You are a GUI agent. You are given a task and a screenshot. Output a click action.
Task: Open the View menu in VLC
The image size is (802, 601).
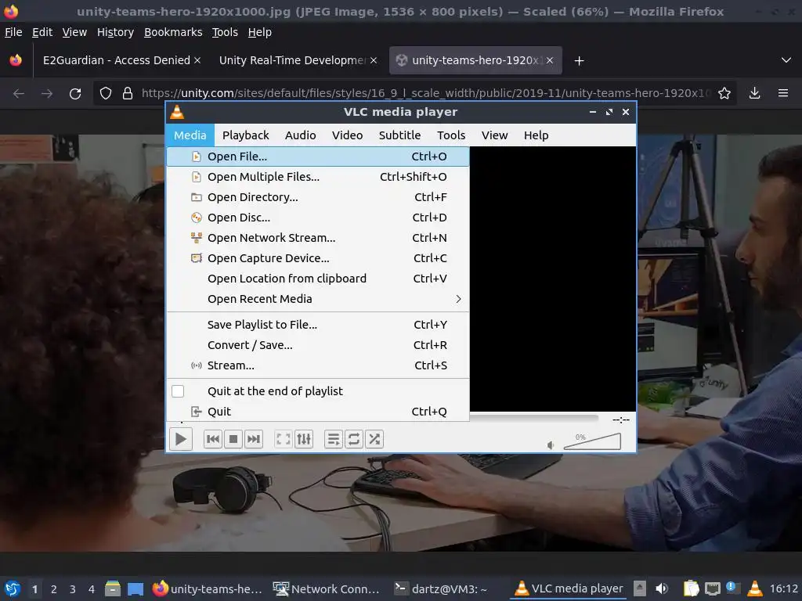(495, 135)
